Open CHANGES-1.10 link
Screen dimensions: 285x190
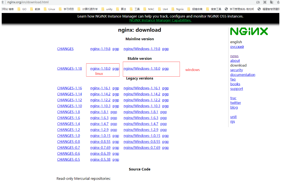tap(69, 106)
